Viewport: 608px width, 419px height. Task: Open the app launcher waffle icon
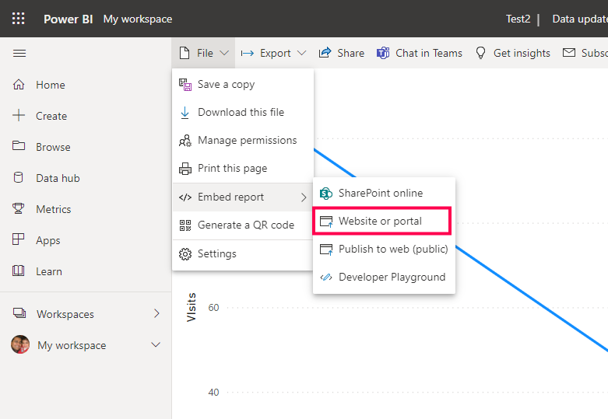19,19
